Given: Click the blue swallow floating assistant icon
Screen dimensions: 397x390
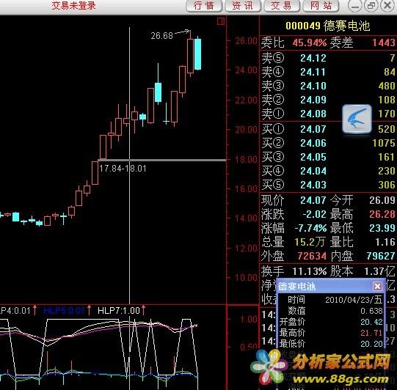Looking at the screenshot, I should (357, 119).
